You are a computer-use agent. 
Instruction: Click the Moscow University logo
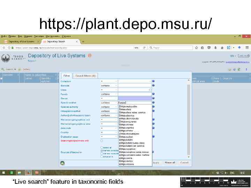6,58
